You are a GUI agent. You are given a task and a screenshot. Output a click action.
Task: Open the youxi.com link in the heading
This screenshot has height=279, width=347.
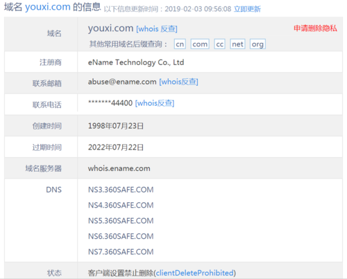(48, 7)
